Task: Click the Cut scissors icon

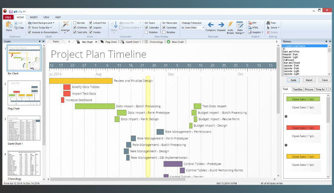Action: [16, 23]
